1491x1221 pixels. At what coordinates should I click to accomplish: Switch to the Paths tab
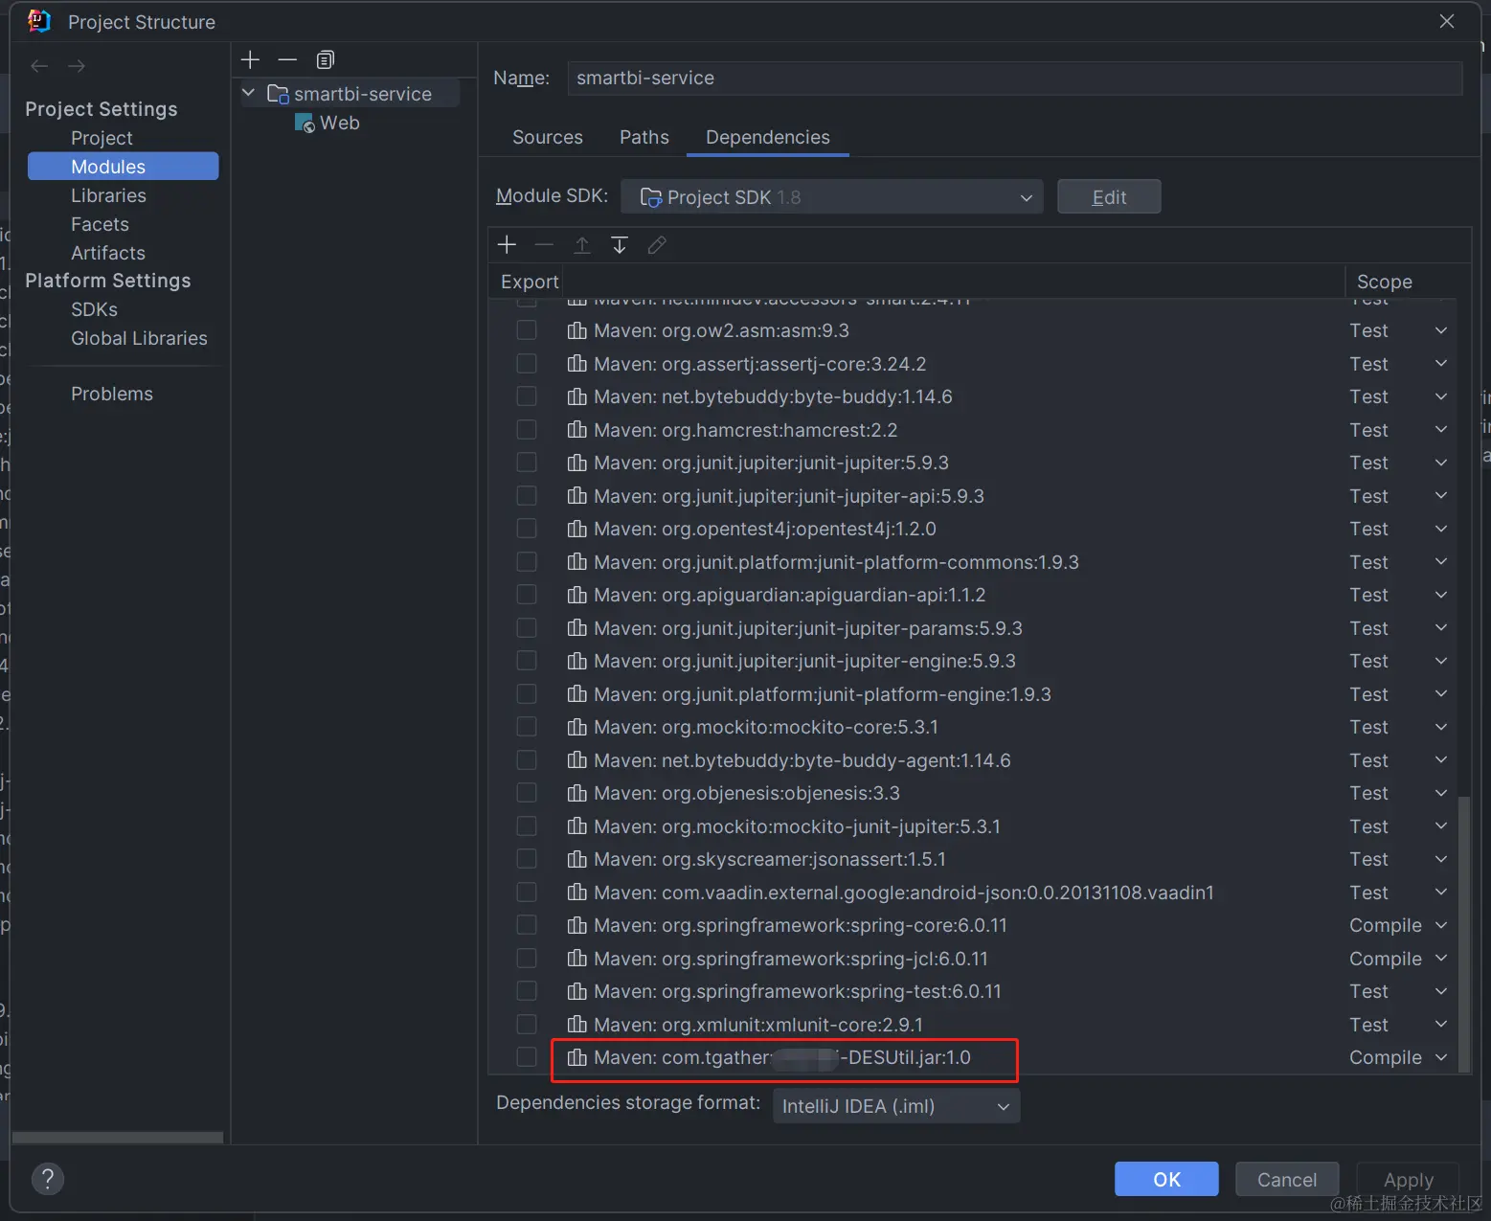[x=644, y=137]
